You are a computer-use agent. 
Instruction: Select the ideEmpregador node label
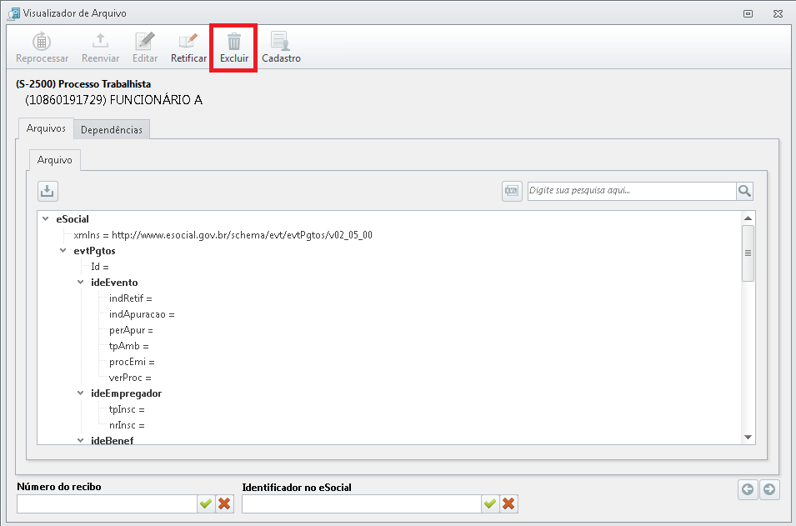[127, 393]
